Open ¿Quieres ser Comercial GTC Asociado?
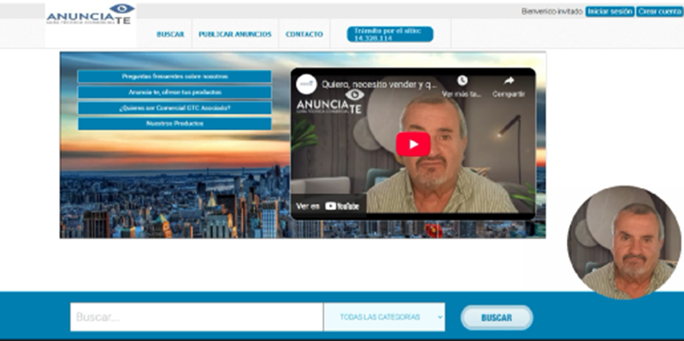 [174, 108]
